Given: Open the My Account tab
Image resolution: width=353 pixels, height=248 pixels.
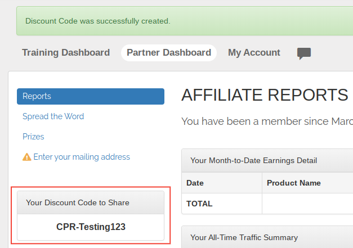Looking at the screenshot, I should tap(254, 53).
